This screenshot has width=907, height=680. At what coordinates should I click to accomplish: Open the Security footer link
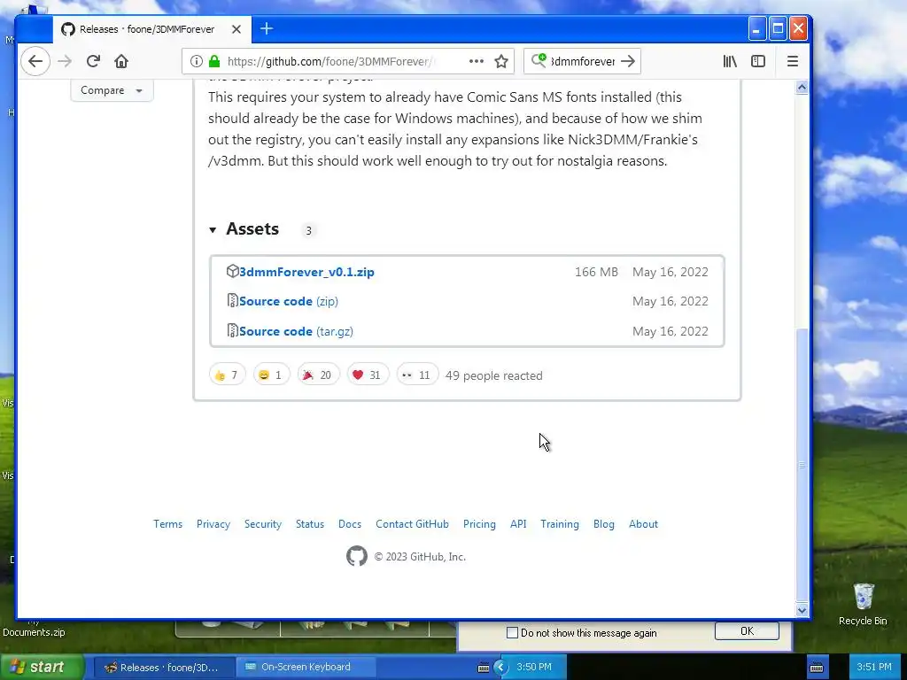262,524
